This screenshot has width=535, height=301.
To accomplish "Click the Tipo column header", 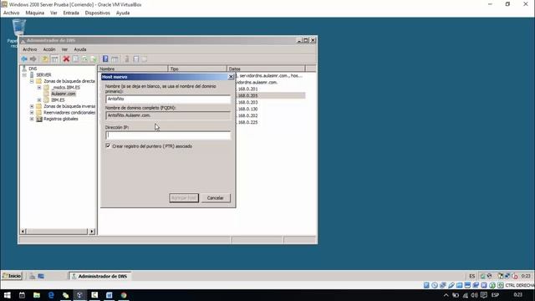I will coord(197,69).
